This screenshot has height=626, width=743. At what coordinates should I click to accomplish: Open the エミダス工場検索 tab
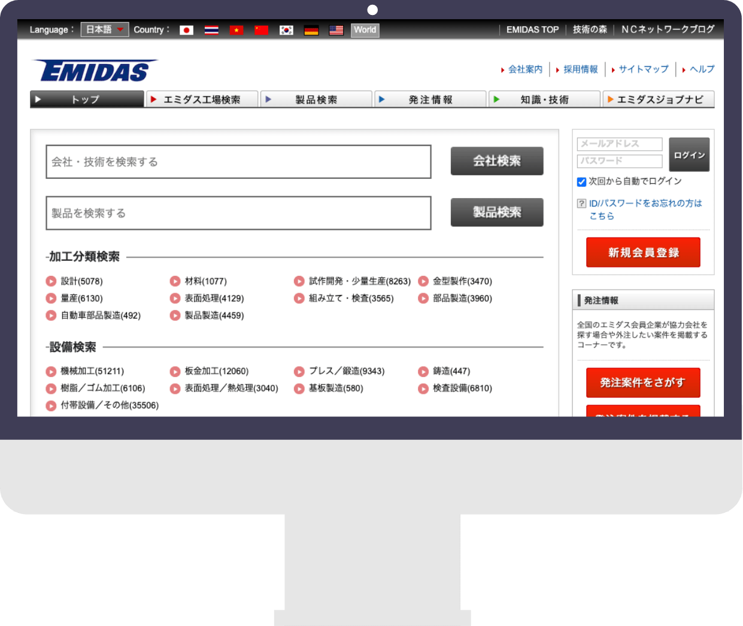point(202,99)
